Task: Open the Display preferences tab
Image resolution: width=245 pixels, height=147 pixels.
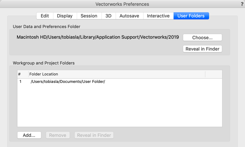Action: click(65, 16)
